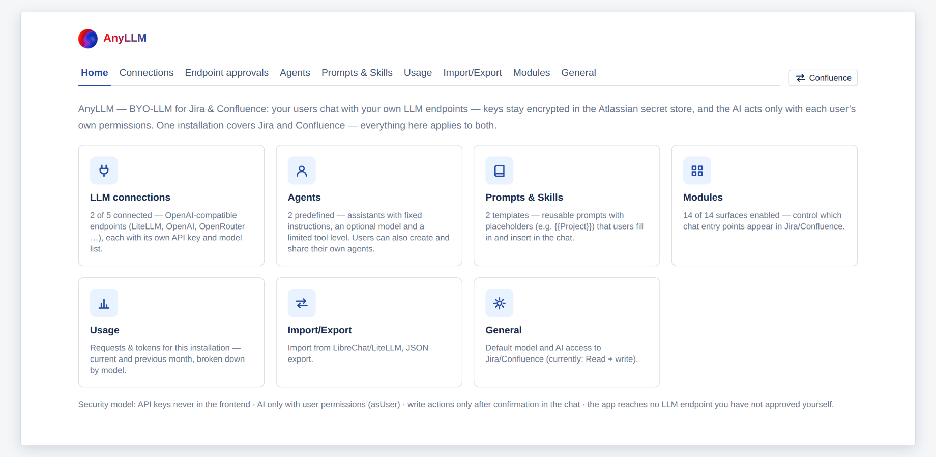
Task: Select the Home tab
Action: pyautogui.click(x=95, y=73)
